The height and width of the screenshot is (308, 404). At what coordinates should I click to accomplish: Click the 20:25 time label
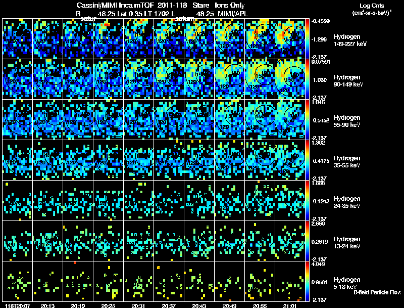click(109, 305)
